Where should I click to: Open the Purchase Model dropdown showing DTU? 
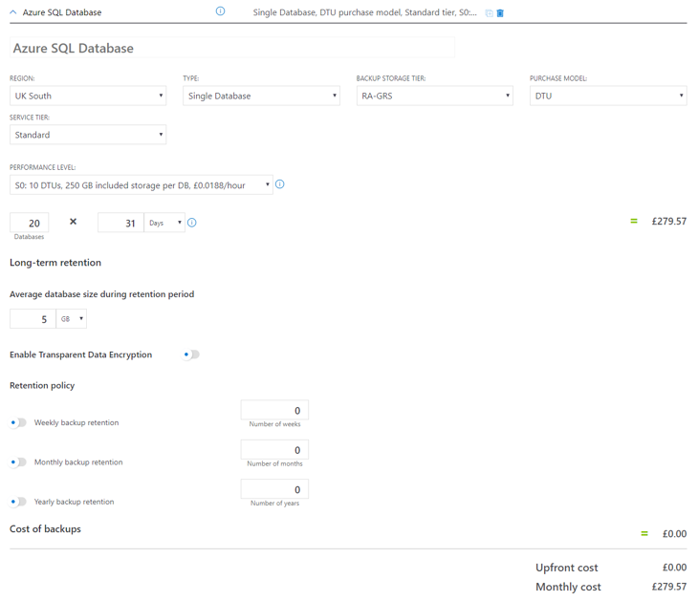pyautogui.click(x=607, y=96)
